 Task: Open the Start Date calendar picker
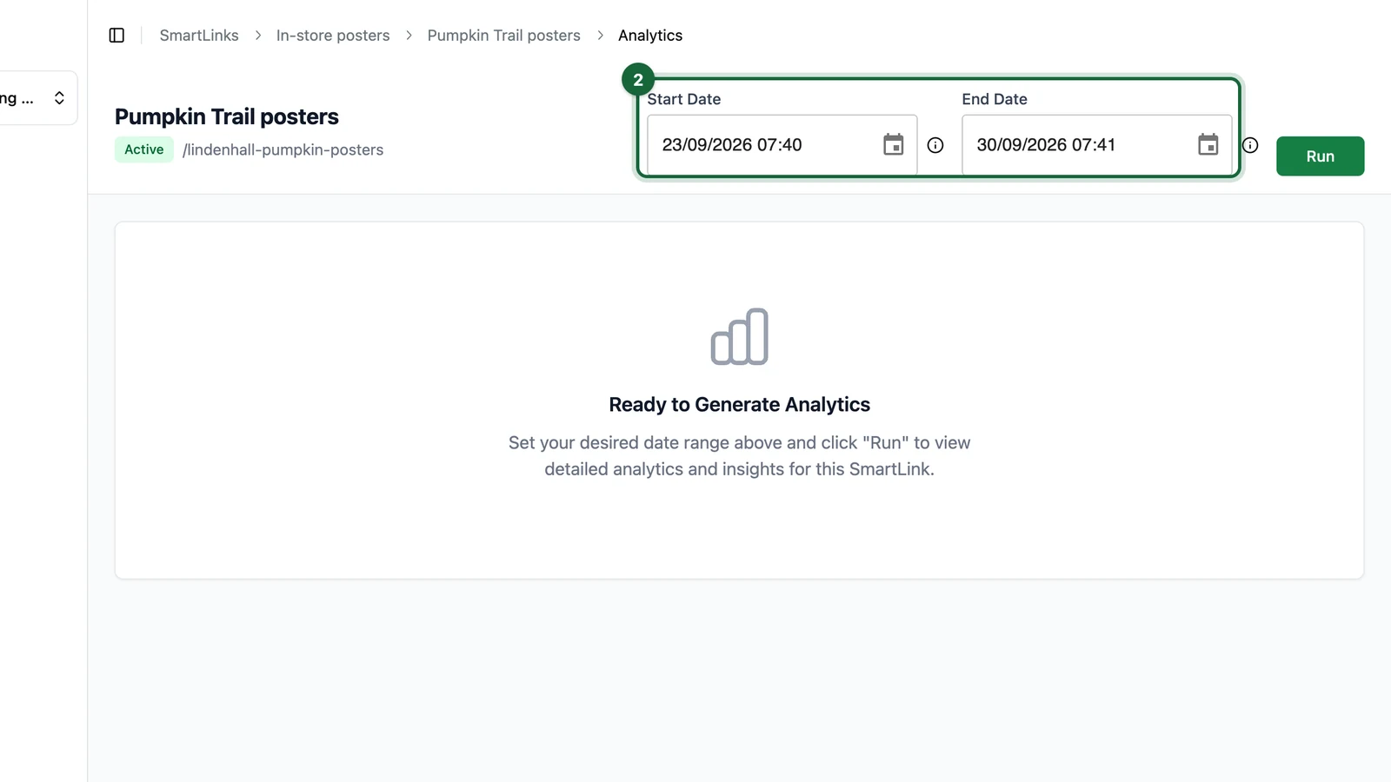pyautogui.click(x=893, y=145)
